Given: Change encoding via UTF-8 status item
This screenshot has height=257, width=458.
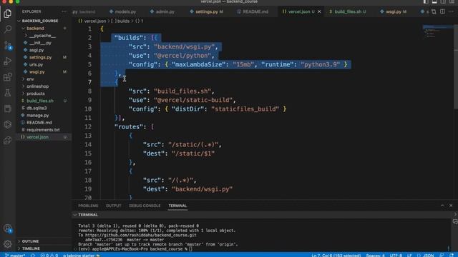Looking at the screenshot, I should tap(396, 256).
